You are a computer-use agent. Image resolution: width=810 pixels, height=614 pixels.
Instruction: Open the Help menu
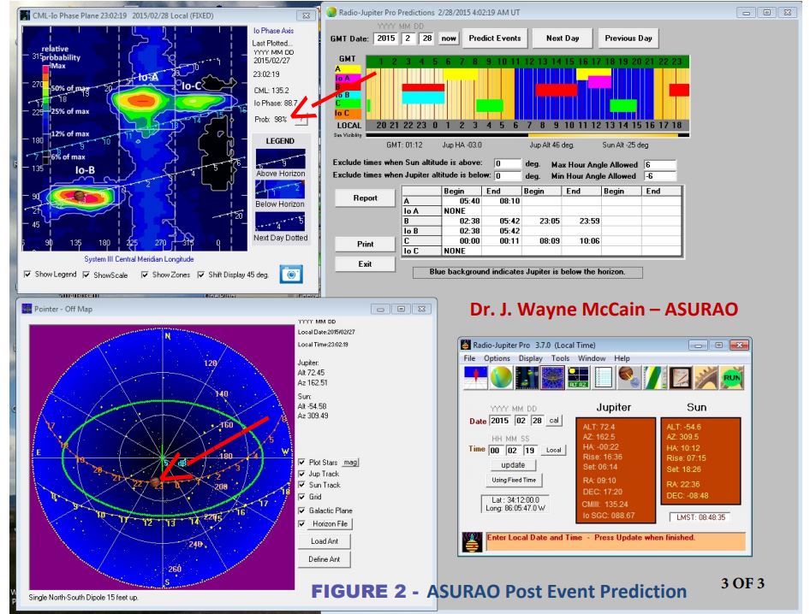(622, 358)
